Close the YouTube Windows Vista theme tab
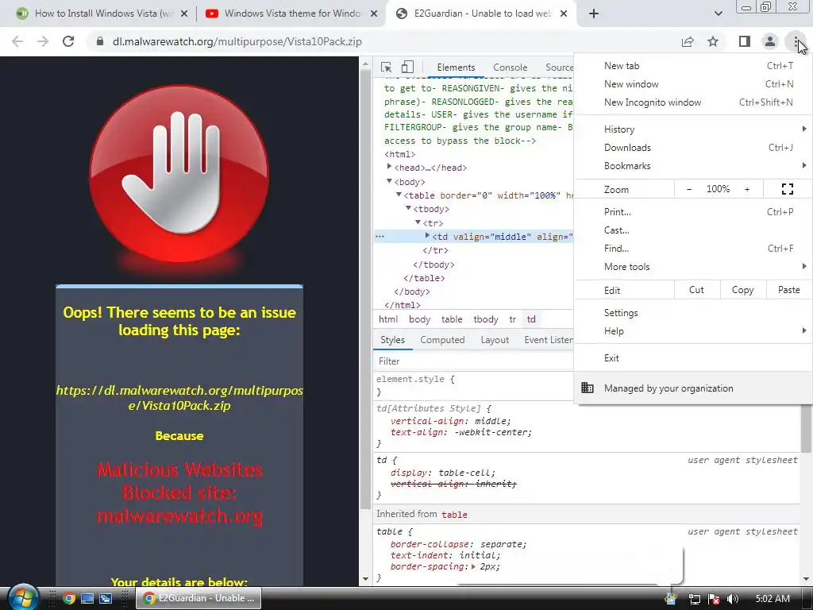The height and width of the screenshot is (610, 813). tap(374, 14)
